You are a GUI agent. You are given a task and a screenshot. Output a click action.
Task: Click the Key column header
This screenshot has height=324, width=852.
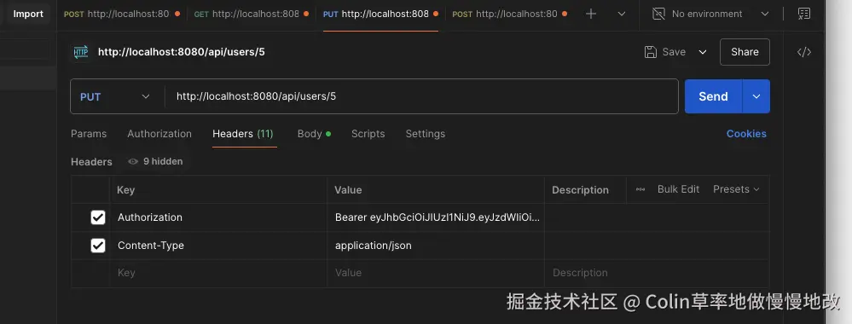tap(126, 190)
